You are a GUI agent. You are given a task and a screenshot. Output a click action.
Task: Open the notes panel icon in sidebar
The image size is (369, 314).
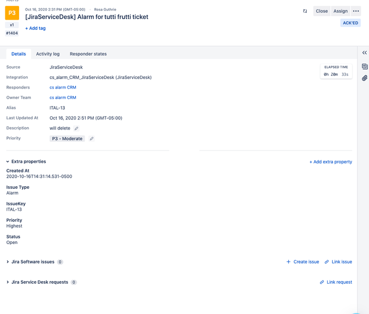click(365, 67)
